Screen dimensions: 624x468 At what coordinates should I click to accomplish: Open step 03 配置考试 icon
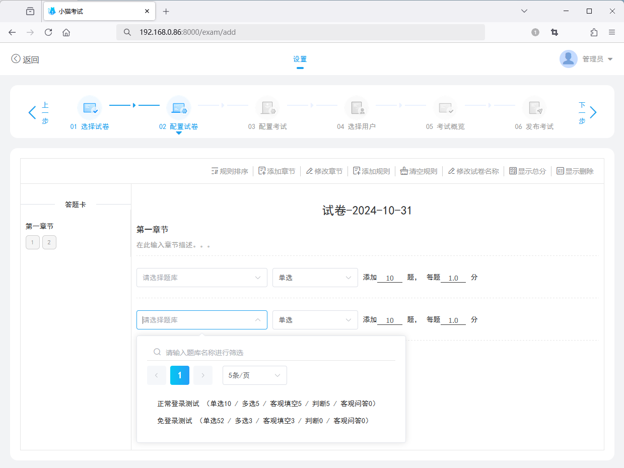[267, 108]
